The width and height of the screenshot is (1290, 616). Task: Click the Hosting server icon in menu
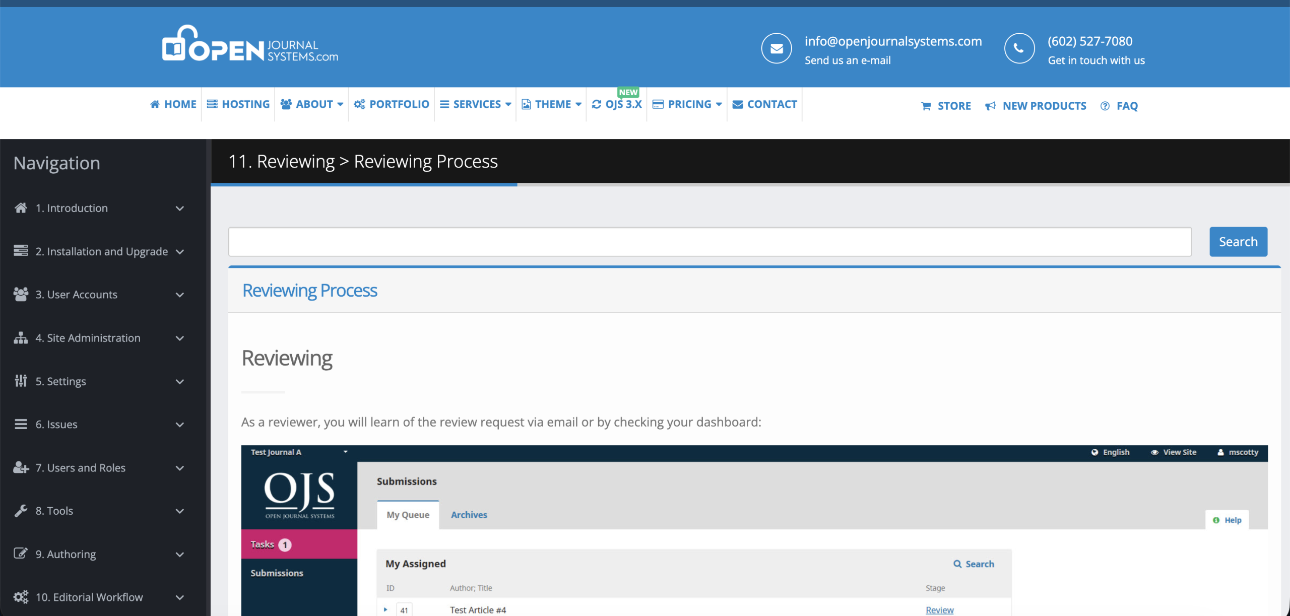(212, 104)
